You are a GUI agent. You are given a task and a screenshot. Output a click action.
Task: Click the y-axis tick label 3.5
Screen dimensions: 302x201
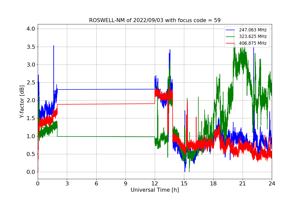coord(30,47)
